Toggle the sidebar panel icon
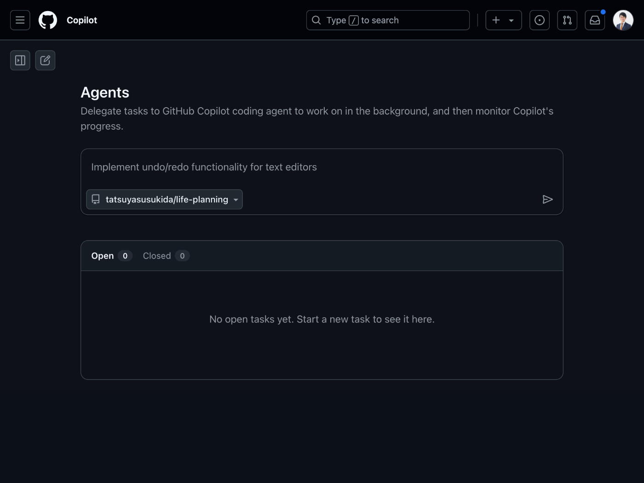 (20, 60)
